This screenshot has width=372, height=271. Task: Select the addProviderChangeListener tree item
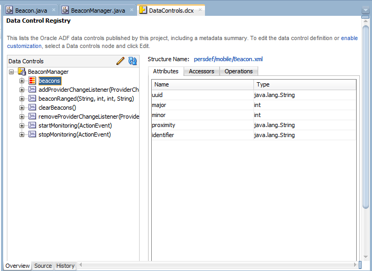89,90
